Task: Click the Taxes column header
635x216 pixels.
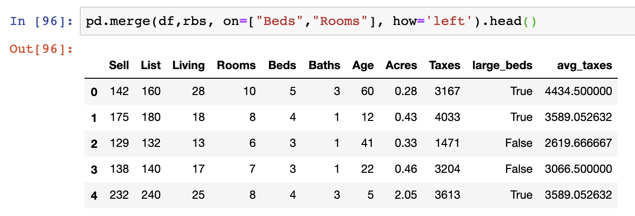Action: (x=444, y=65)
